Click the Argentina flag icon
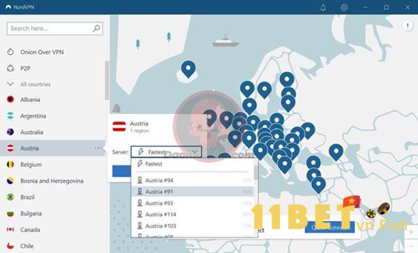 tap(10, 115)
